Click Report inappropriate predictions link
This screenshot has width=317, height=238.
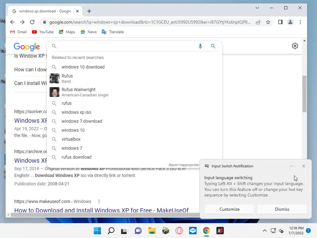point(184,165)
